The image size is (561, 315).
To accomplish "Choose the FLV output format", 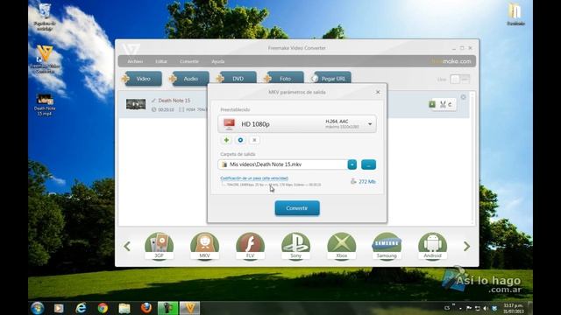I will 250,246.
